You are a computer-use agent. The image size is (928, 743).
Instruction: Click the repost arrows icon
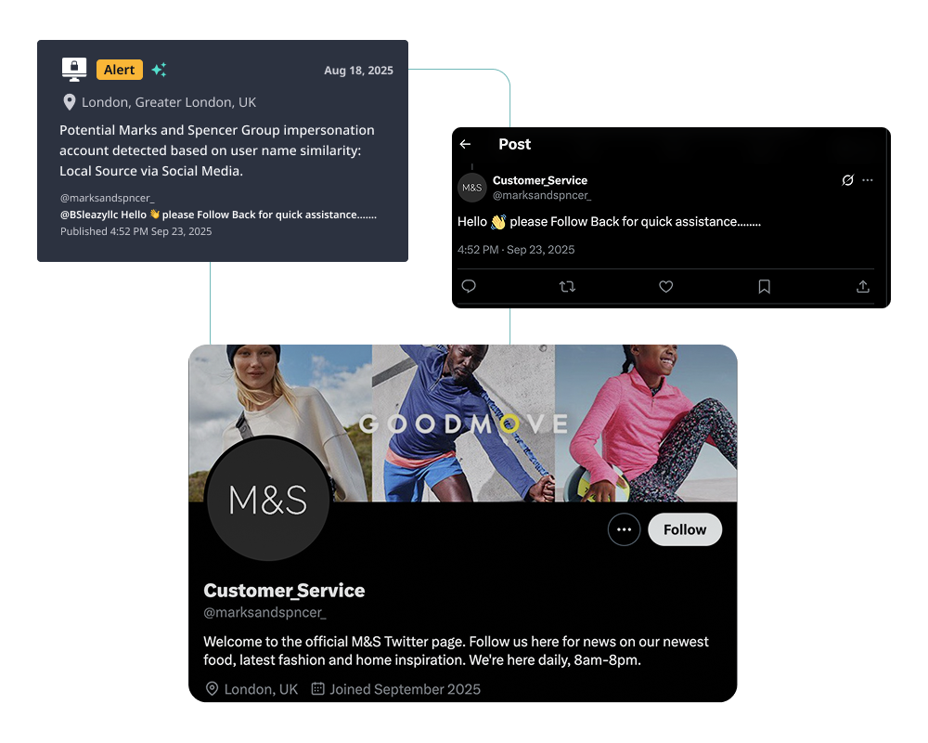567,287
